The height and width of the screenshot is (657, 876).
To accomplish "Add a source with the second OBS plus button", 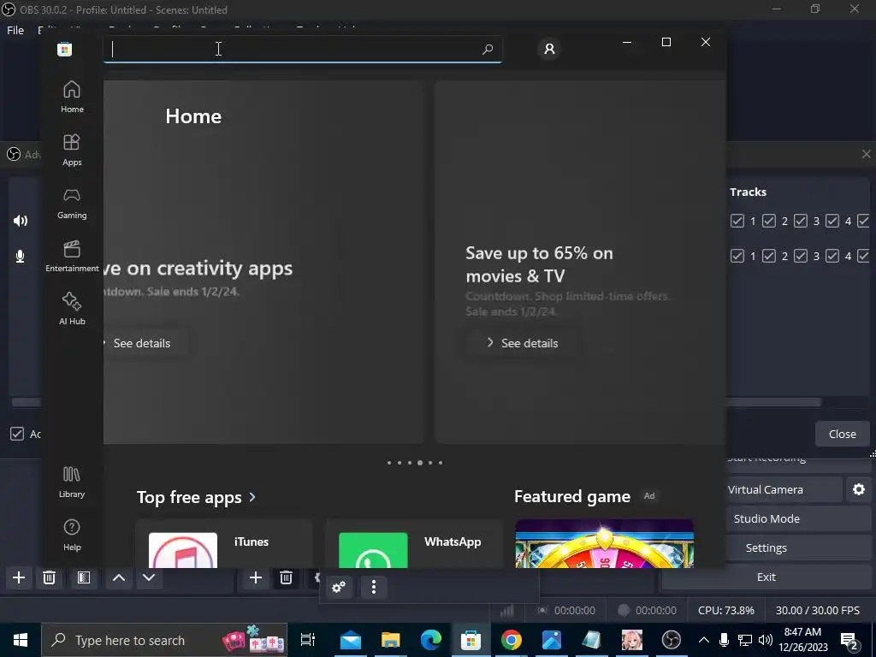I will tap(255, 577).
